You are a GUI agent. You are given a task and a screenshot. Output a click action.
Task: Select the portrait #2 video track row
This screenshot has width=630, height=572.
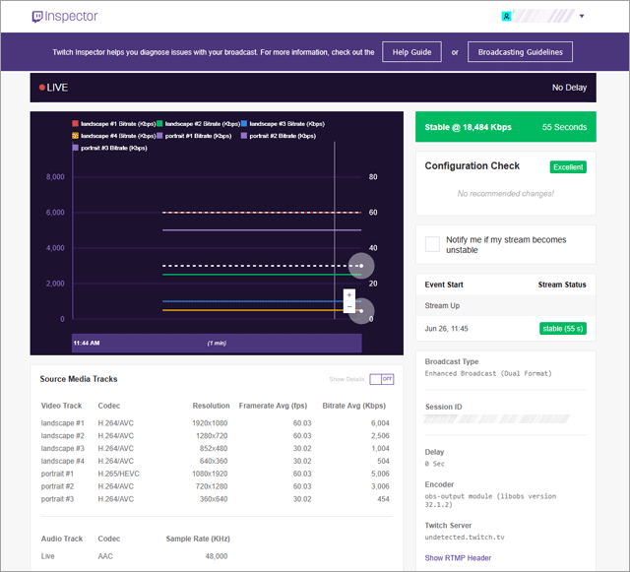tap(216, 486)
